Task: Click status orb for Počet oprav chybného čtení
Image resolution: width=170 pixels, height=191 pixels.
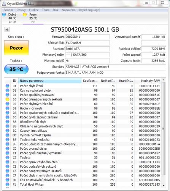Action: (x=8, y=162)
